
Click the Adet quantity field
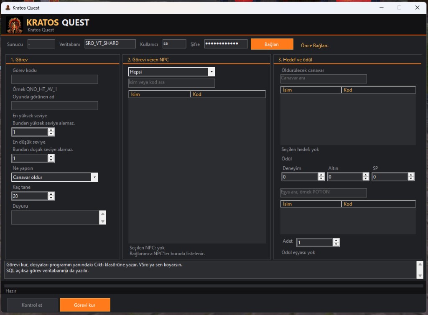(x=315, y=242)
